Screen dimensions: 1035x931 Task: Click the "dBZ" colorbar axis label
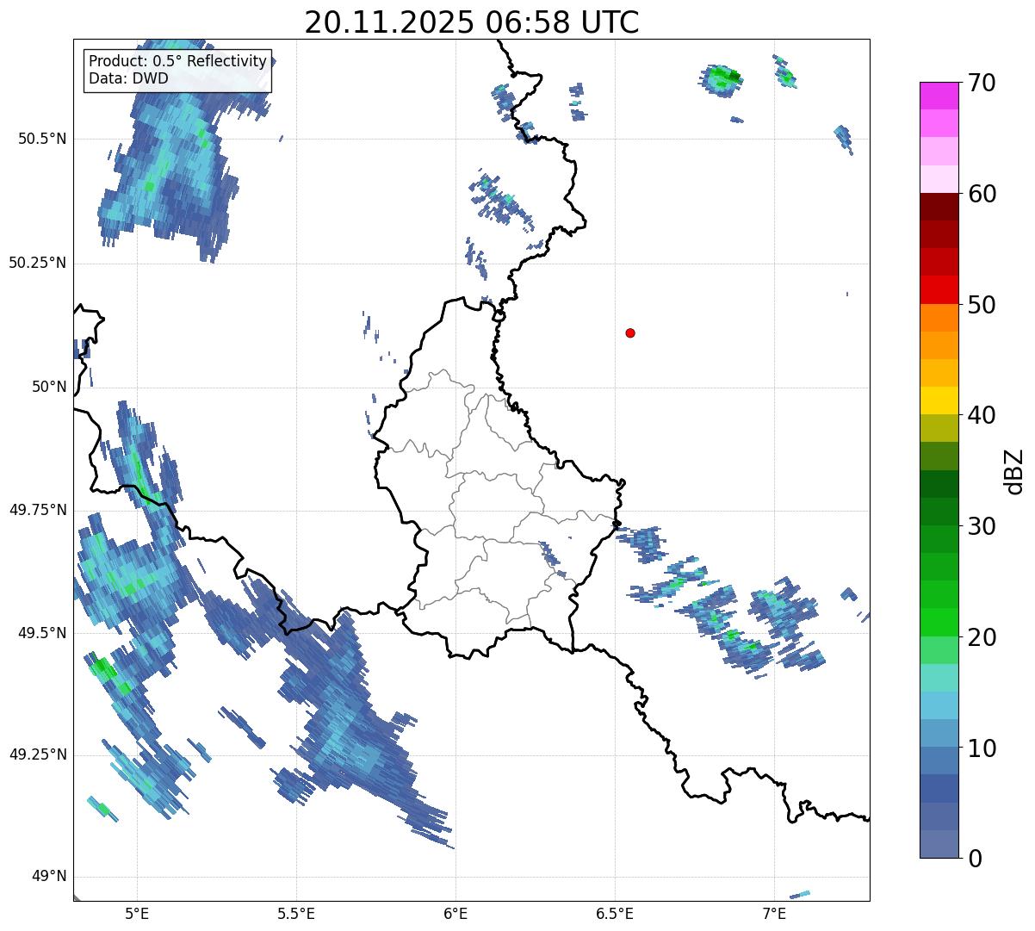[1014, 470]
